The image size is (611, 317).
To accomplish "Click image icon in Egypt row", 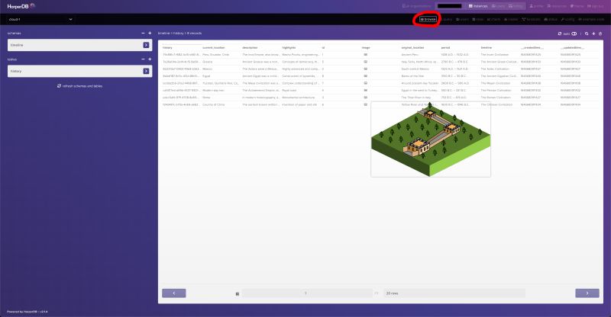I will (366, 76).
